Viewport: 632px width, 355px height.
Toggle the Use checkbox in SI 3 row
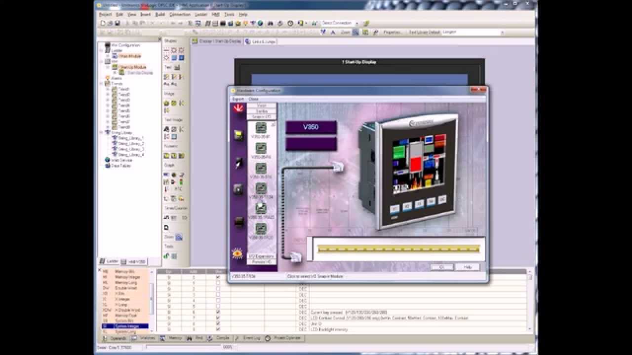pyautogui.click(x=218, y=294)
